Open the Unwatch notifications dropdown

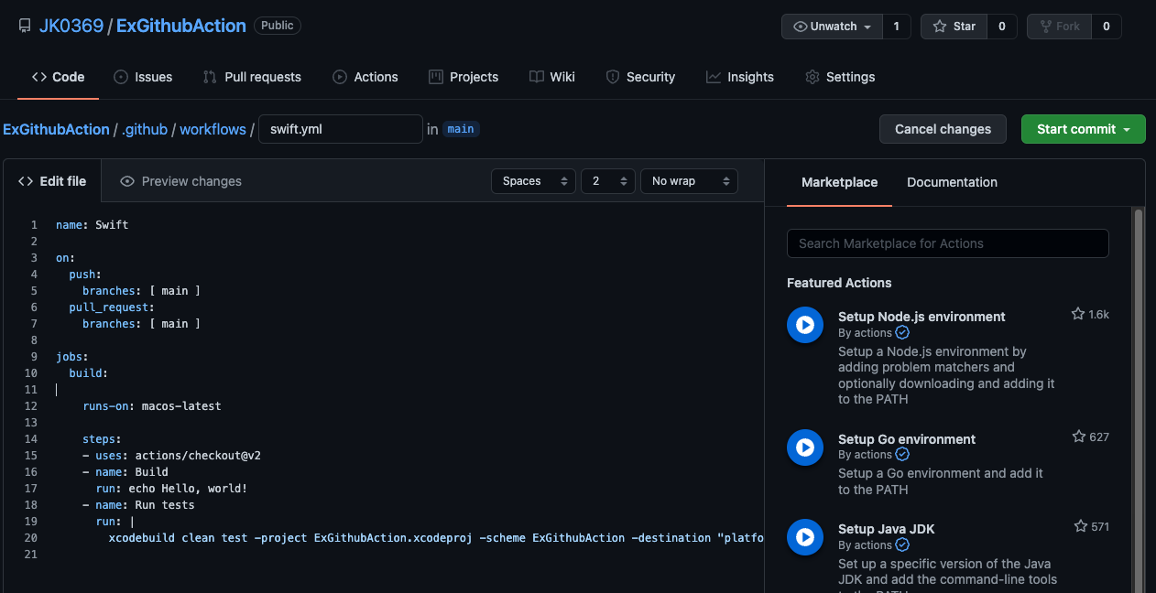pyautogui.click(x=832, y=27)
